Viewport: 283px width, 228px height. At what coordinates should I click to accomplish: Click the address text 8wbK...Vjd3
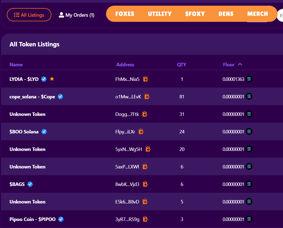point(127,184)
